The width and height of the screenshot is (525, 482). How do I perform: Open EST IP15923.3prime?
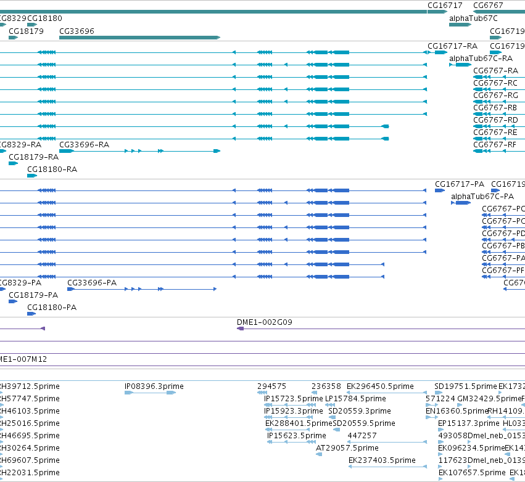pyautogui.click(x=293, y=411)
